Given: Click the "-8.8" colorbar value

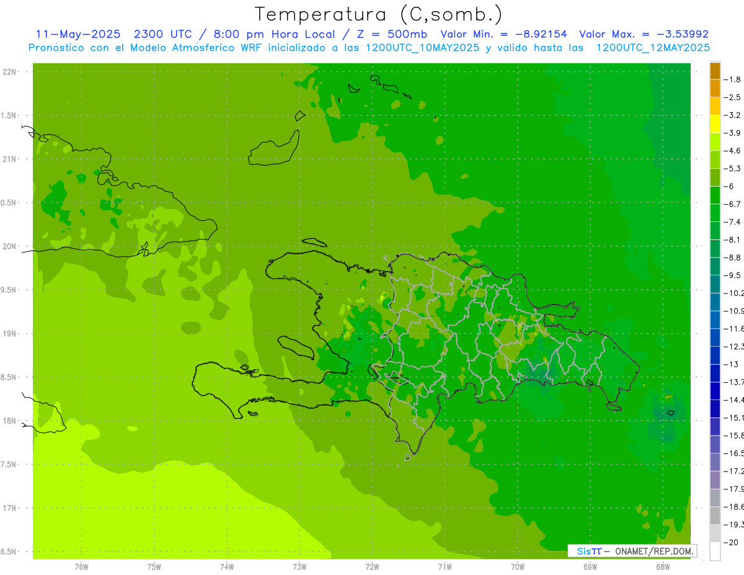Looking at the screenshot, I should pos(733,257).
